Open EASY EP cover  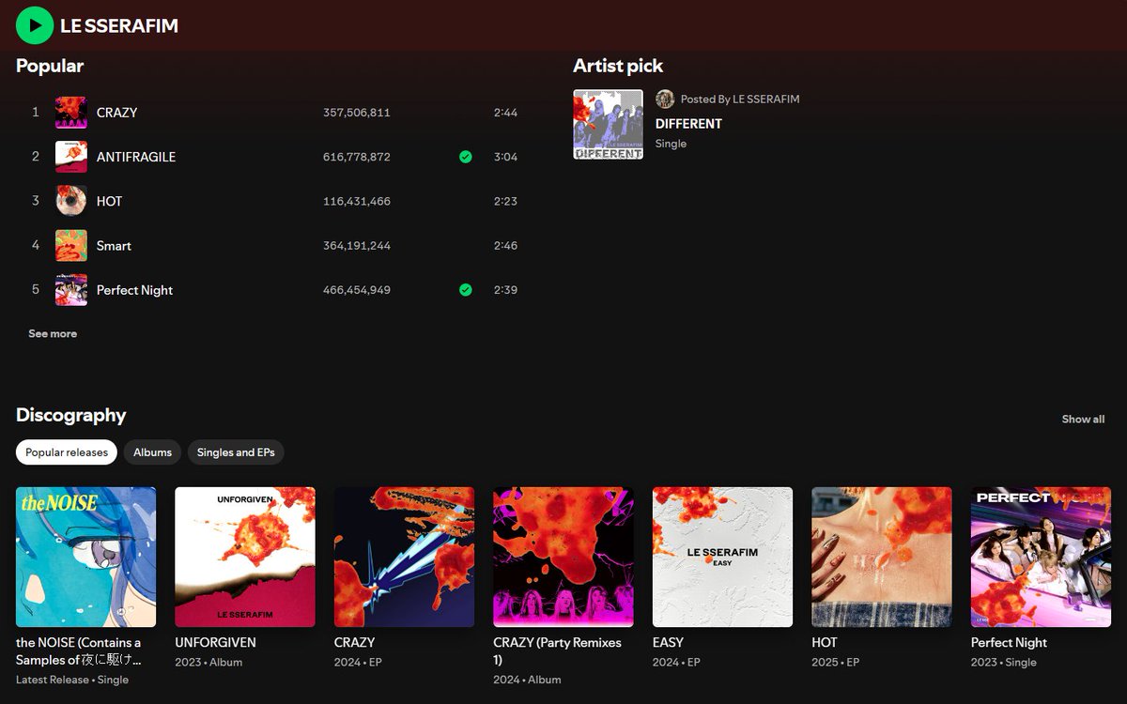tap(722, 557)
